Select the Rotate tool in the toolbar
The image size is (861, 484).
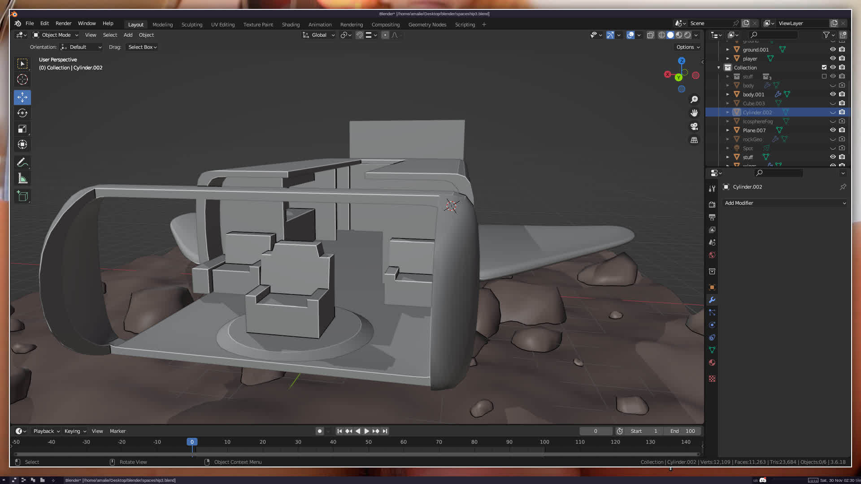(x=22, y=113)
